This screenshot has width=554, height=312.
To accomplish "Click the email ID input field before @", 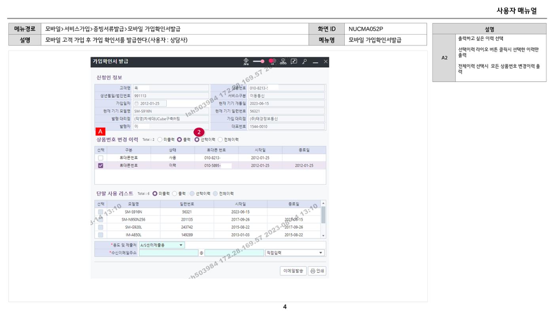I will click(169, 253).
